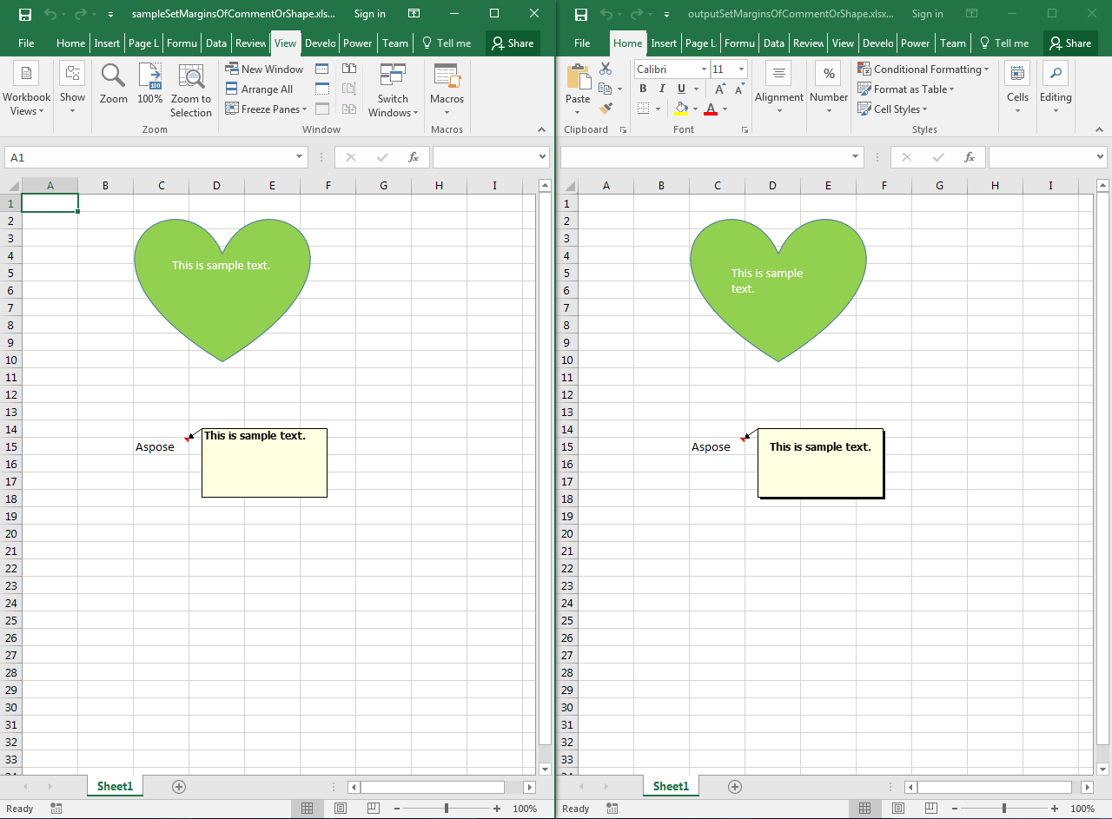The width and height of the screenshot is (1112, 819).
Task: Click Arrange All in left window
Action: [x=259, y=89]
